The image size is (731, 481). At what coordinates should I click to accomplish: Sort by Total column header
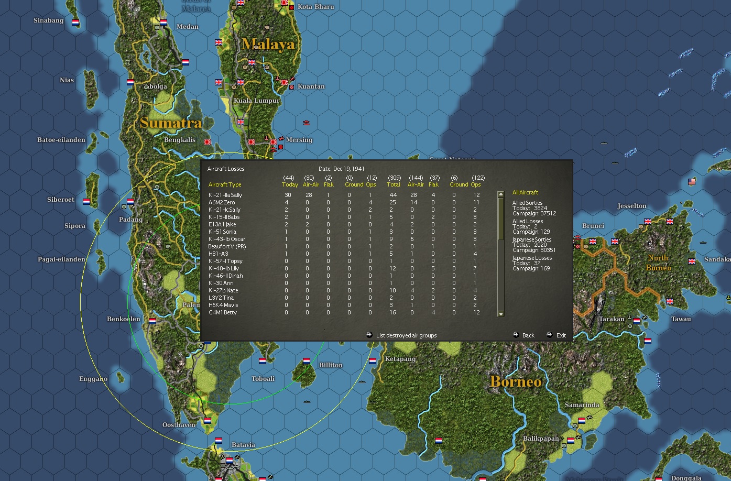click(x=394, y=184)
